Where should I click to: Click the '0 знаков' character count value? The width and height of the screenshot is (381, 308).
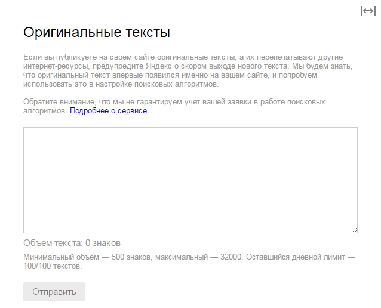coord(103,243)
